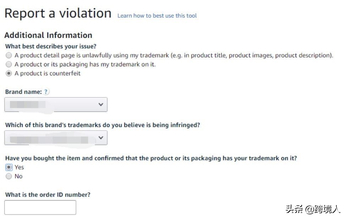Click the 'What is the order ID number?' label
This screenshot has height=220, width=347.
coord(48,195)
